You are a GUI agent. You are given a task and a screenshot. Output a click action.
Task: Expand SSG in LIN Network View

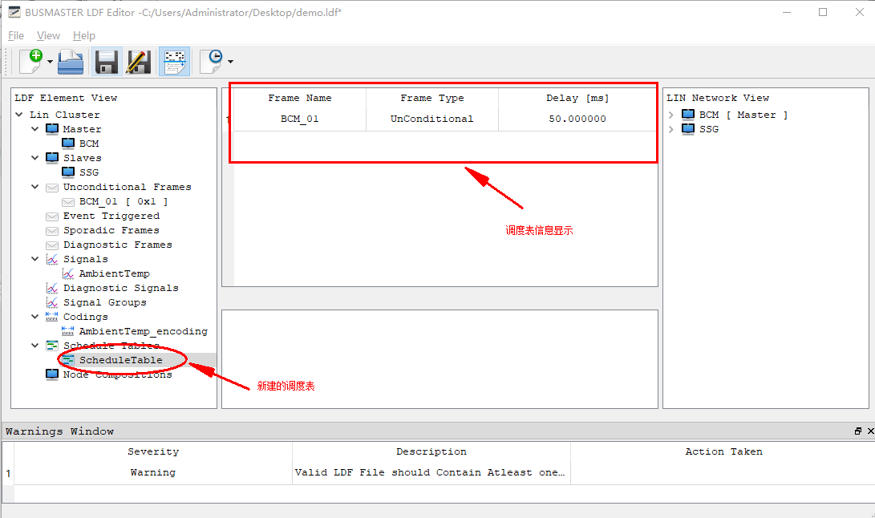coord(670,129)
